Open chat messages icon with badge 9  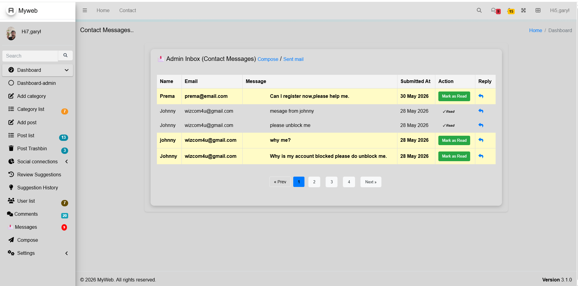(x=496, y=11)
